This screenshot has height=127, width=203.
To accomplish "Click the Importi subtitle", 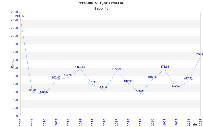I will pos(101,9).
